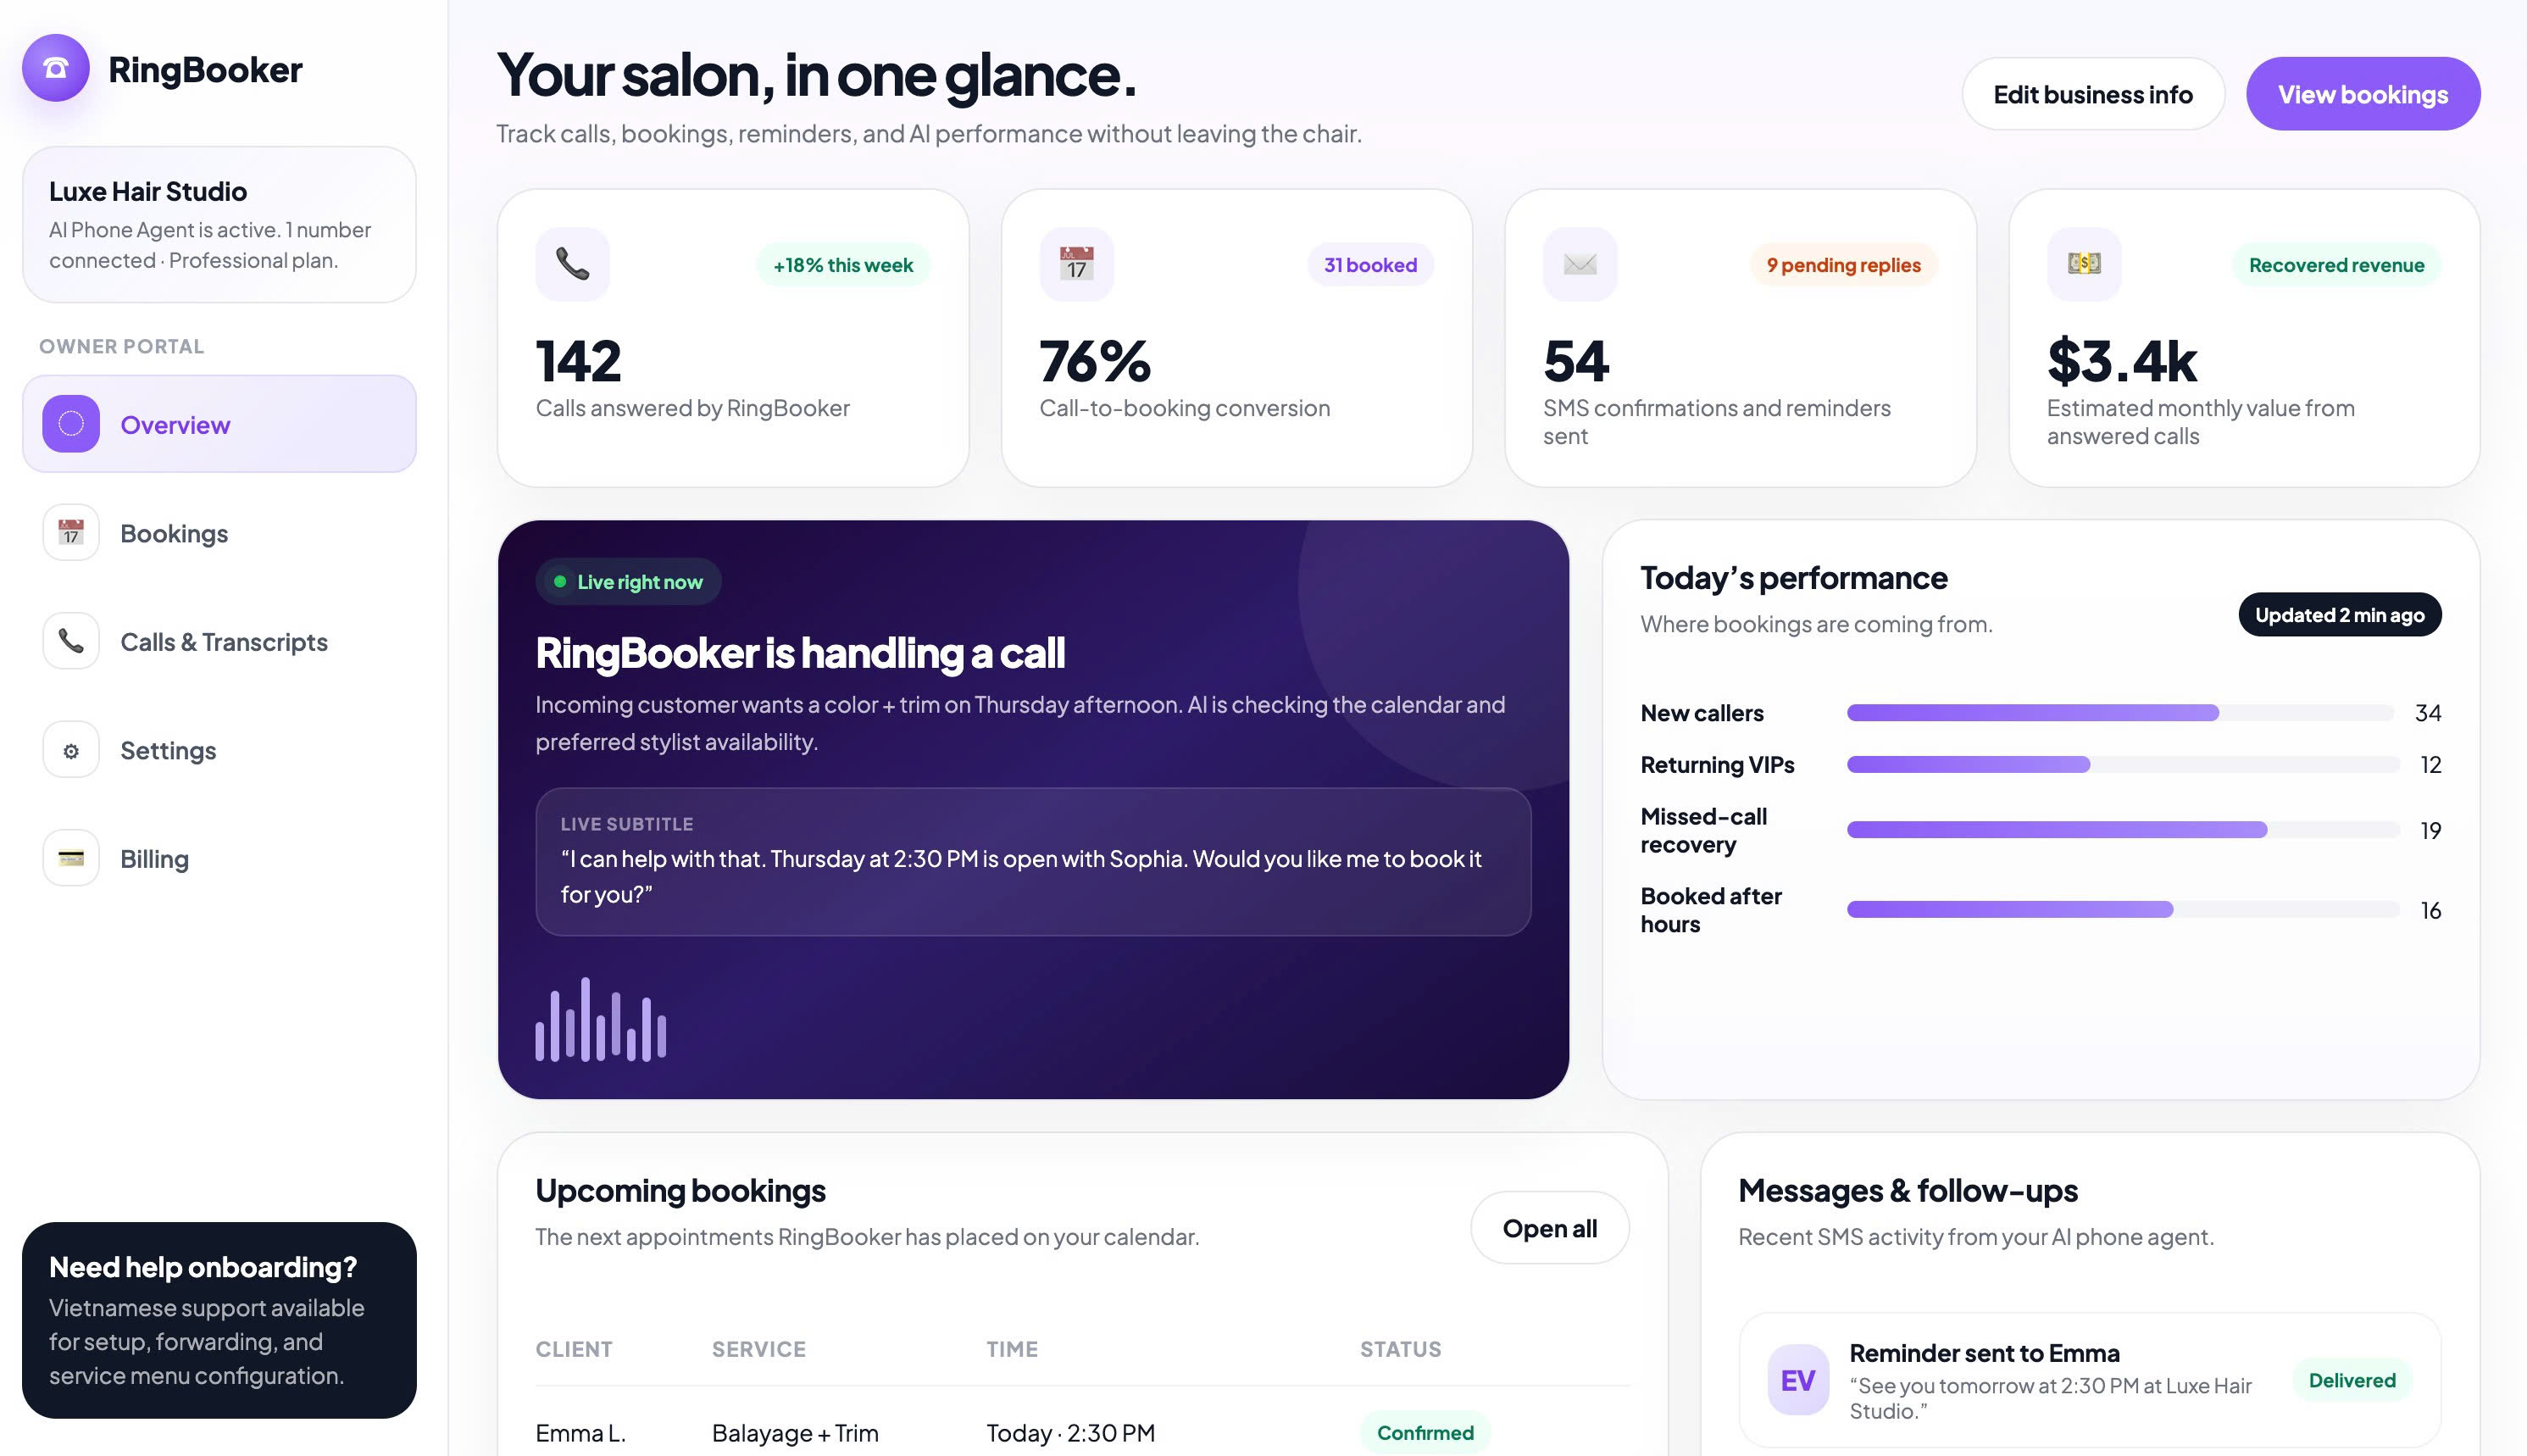This screenshot has width=2527, height=1456.
Task: Click the Missed-call recovery progress bar
Action: (x=2123, y=830)
